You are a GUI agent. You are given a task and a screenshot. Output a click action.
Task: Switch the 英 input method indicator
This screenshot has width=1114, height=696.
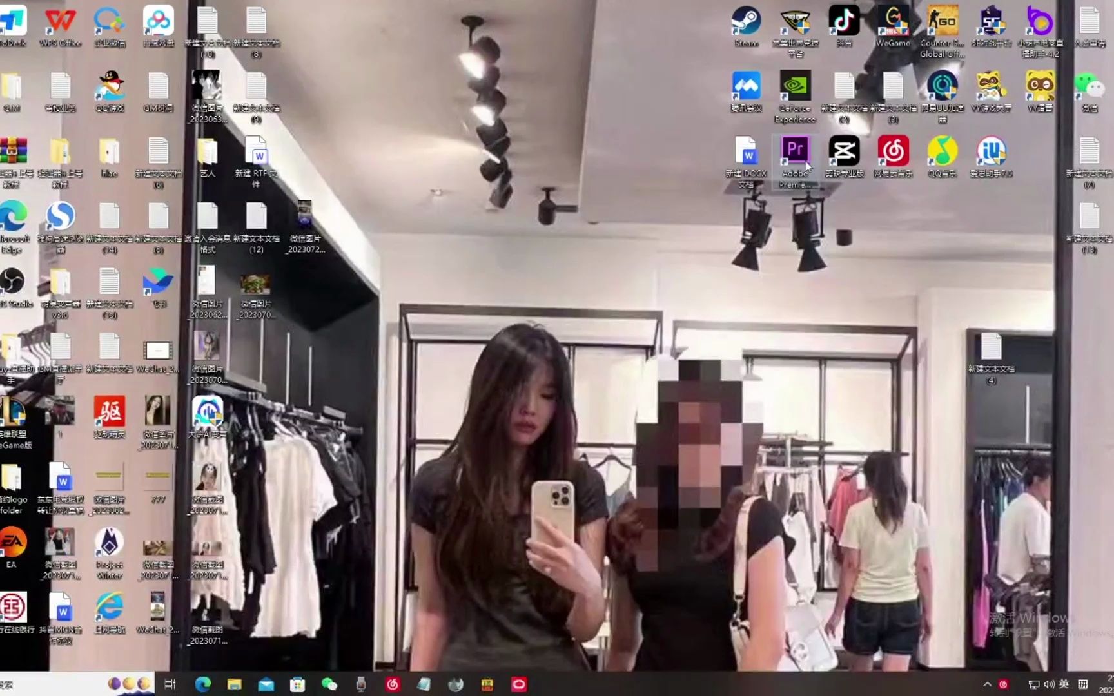click(1064, 684)
